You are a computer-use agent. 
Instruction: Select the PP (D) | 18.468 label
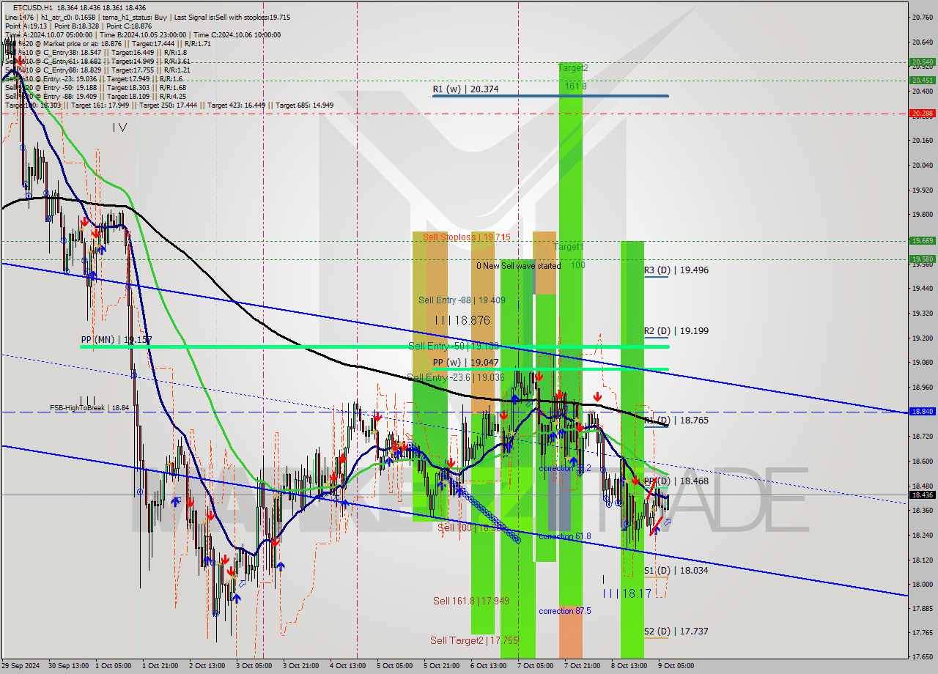[x=676, y=481]
